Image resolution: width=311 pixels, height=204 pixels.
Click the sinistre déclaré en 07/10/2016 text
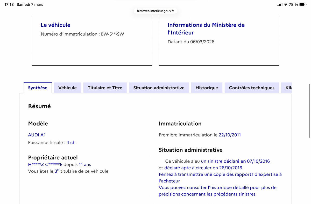(235, 161)
